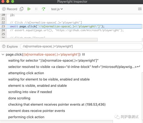The width and height of the screenshot is (143, 123).
Task: Click log line "waiting for selector"
Action: pyautogui.click(x=53, y=60)
